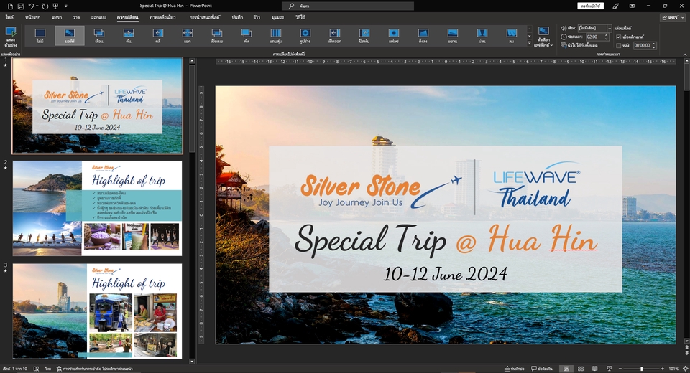Open the Undo history dropdown arrow
This screenshot has height=373, width=690.
pos(37,6)
